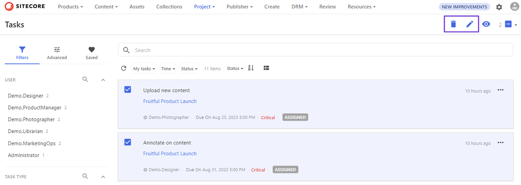The image size is (521, 185).
Task: Click @ Demo.Photographer assignee text
Action: click(166, 117)
